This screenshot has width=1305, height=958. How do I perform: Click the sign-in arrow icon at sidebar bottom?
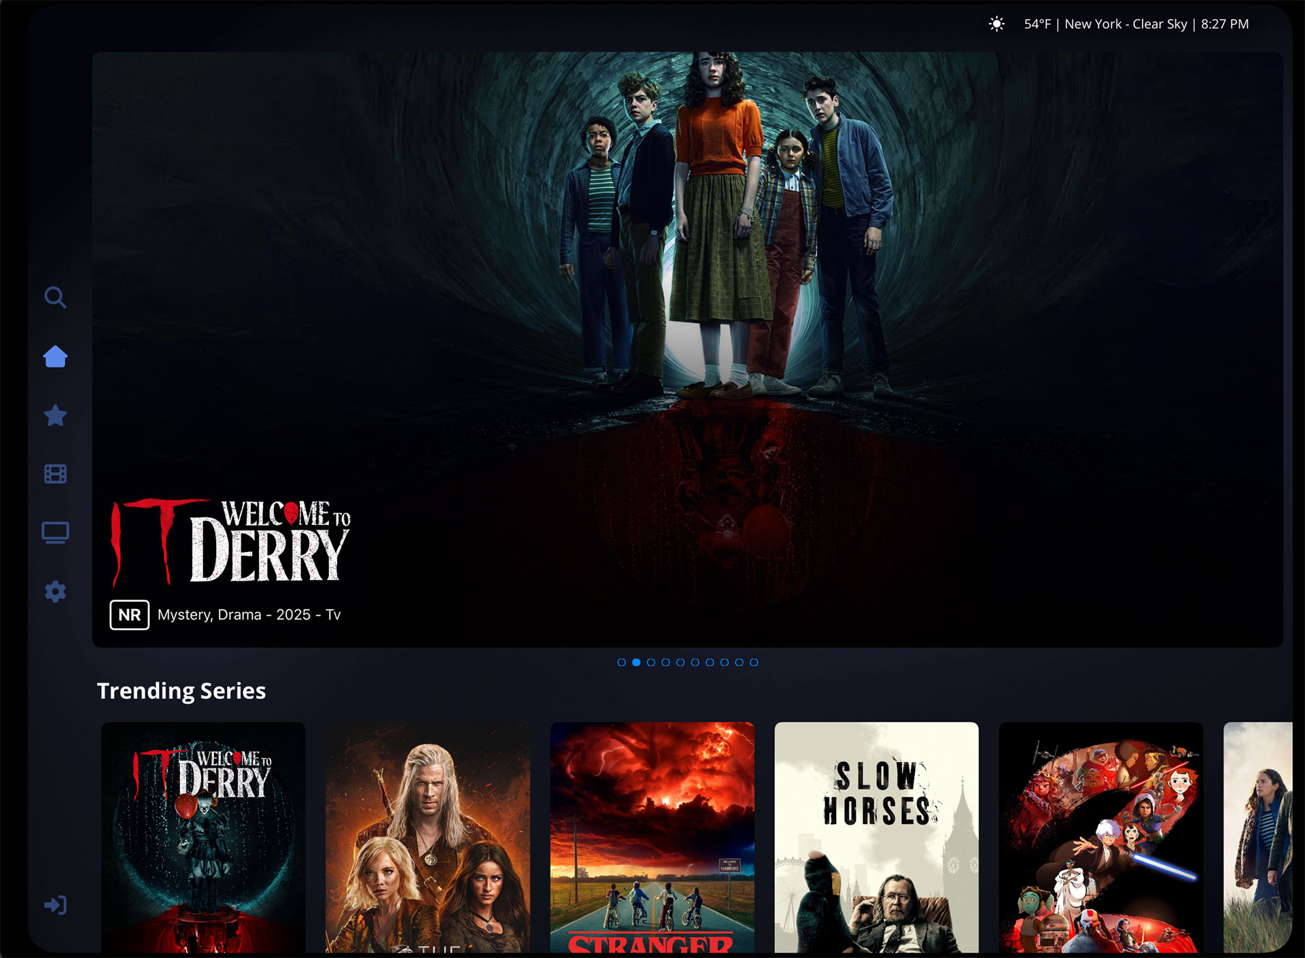(55, 905)
